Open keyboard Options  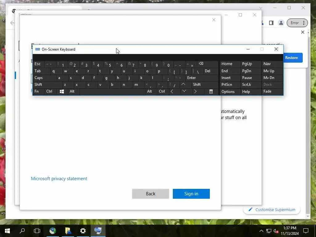[230, 91]
